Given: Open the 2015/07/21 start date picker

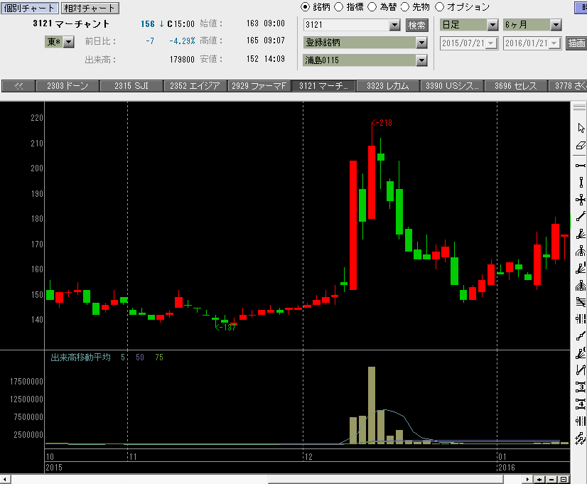Looking at the screenshot, I should click(491, 43).
